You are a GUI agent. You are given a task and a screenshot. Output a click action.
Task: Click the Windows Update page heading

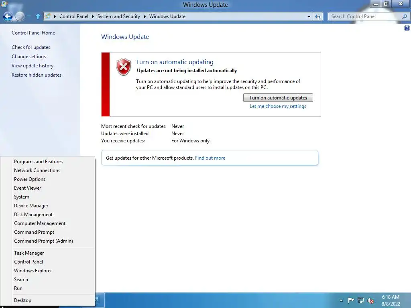point(125,36)
